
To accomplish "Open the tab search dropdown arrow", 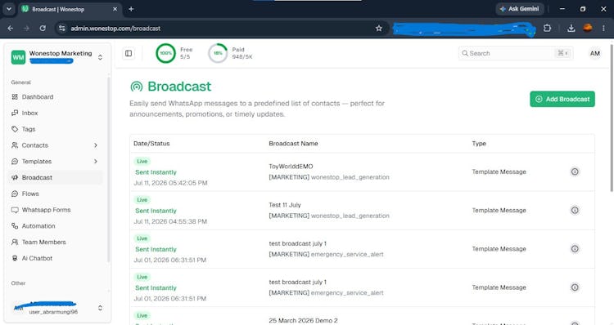I will click(9, 9).
